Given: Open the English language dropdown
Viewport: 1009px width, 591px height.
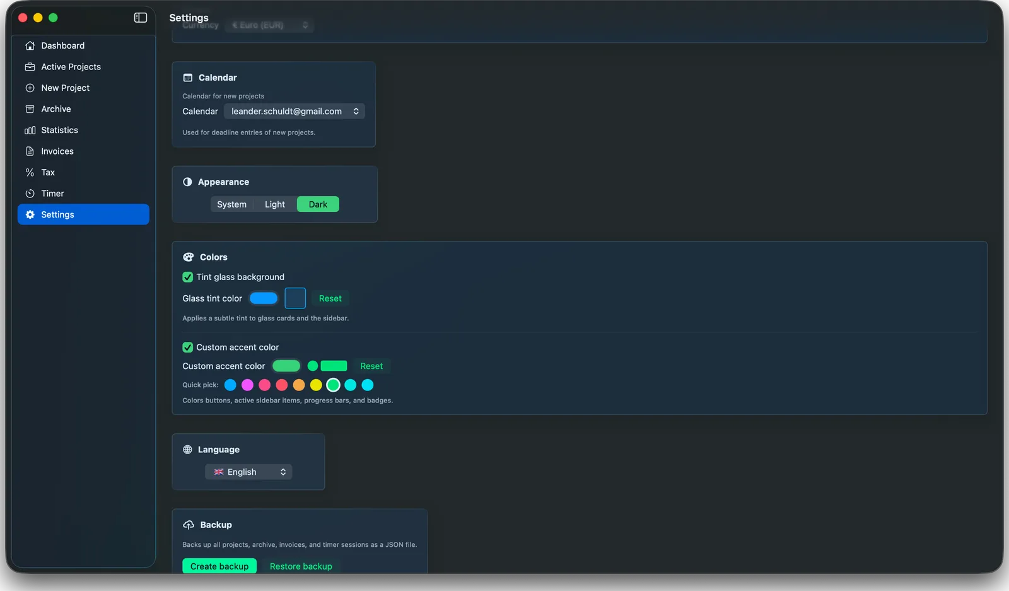Looking at the screenshot, I should (x=248, y=472).
